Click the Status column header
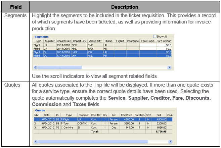221x148 pixels. (108, 41)
